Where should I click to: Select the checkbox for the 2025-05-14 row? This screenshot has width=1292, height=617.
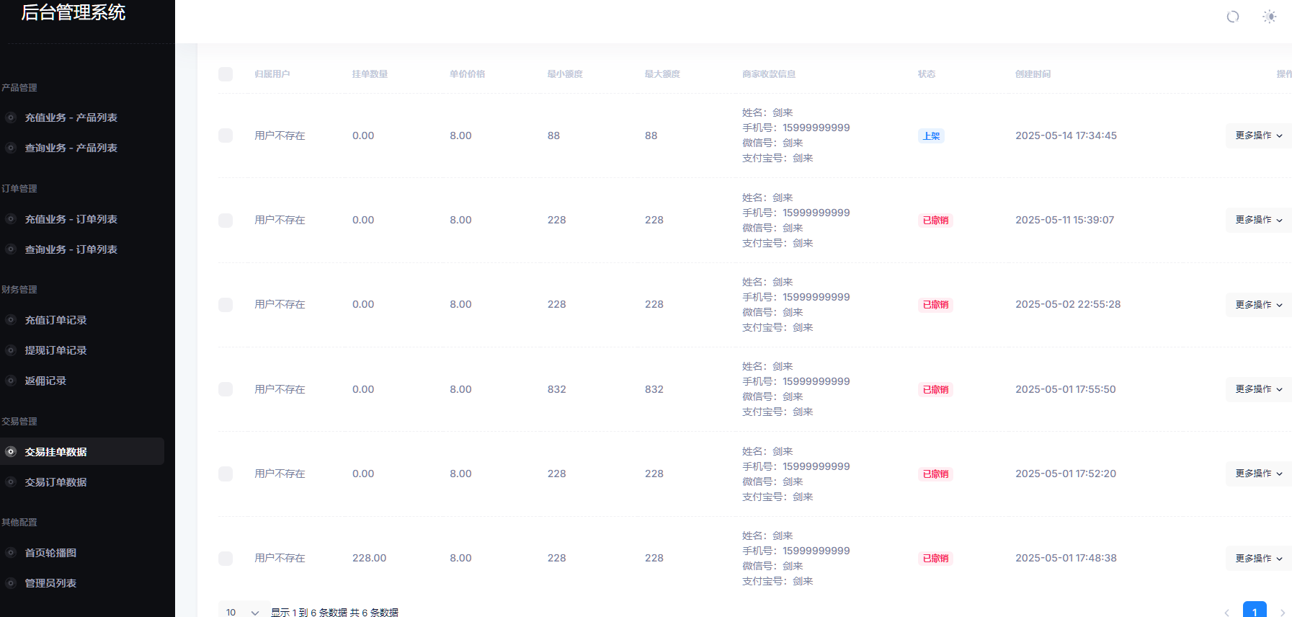pyautogui.click(x=226, y=136)
